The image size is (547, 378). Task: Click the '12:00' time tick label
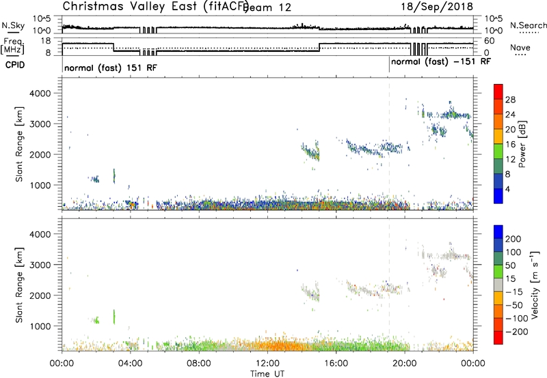coord(267,364)
